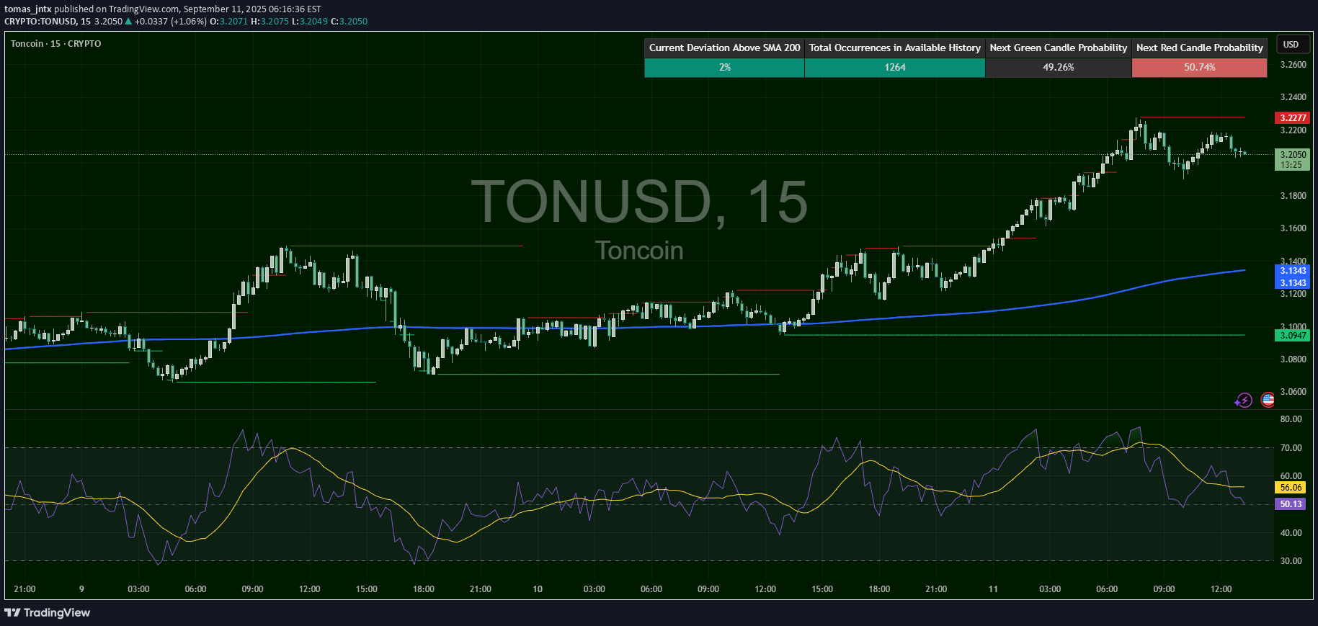Viewport: 1318px width, 626px height.
Task: Click the 40.00 RSI axis label
Action: point(1291,533)
